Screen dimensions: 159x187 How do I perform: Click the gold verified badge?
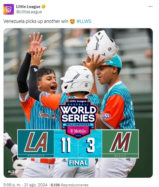(43, 7)
